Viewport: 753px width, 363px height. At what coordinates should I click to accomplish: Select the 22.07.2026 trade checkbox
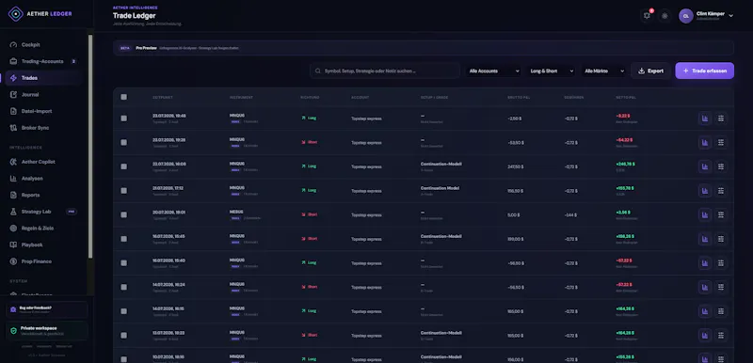coord(124,166)
